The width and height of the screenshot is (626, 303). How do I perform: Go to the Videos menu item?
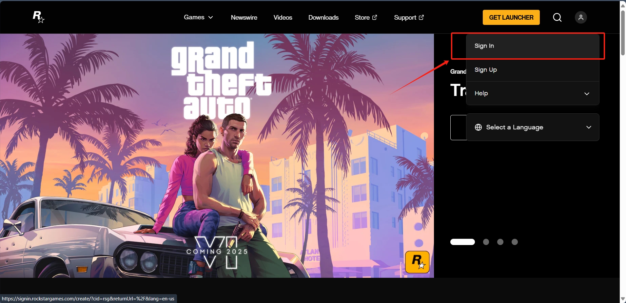pyautogui.click(x=283, y=17)
